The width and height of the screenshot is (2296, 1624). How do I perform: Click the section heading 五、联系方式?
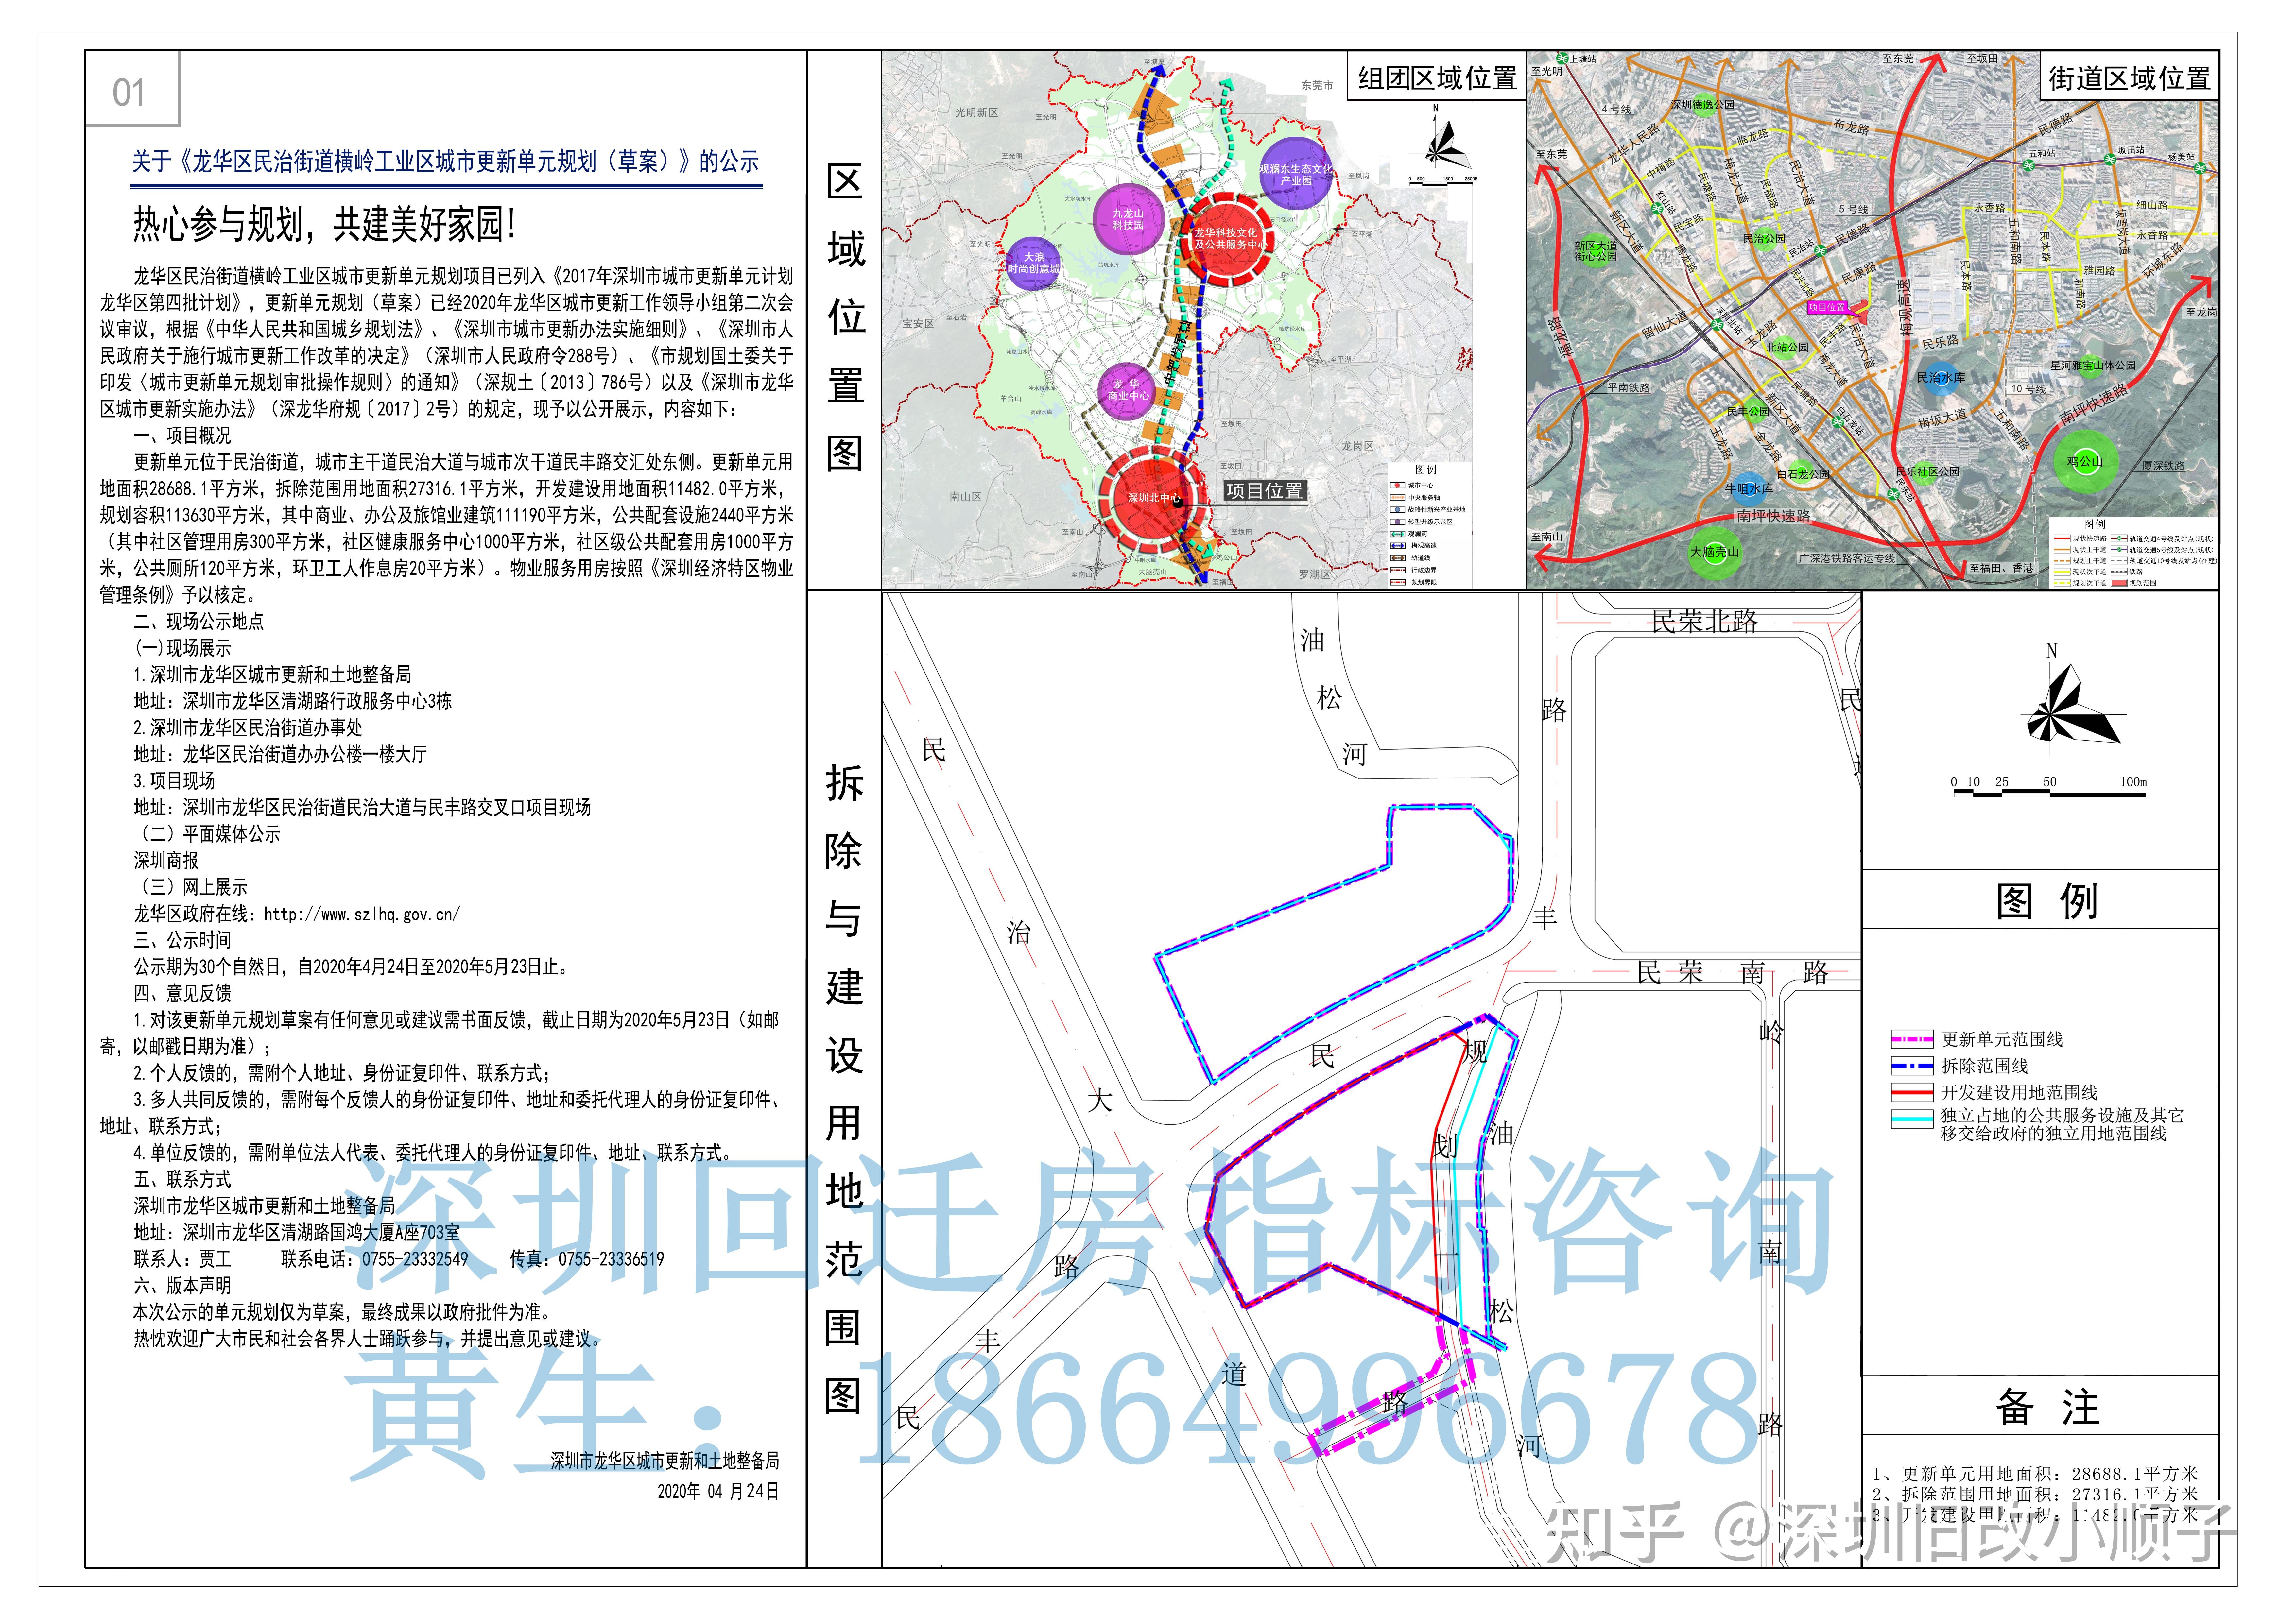point(182,1179)
